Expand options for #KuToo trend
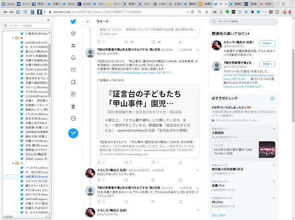Image resolution: width=295 pixels, height=220 pixels. pos(274,198)
